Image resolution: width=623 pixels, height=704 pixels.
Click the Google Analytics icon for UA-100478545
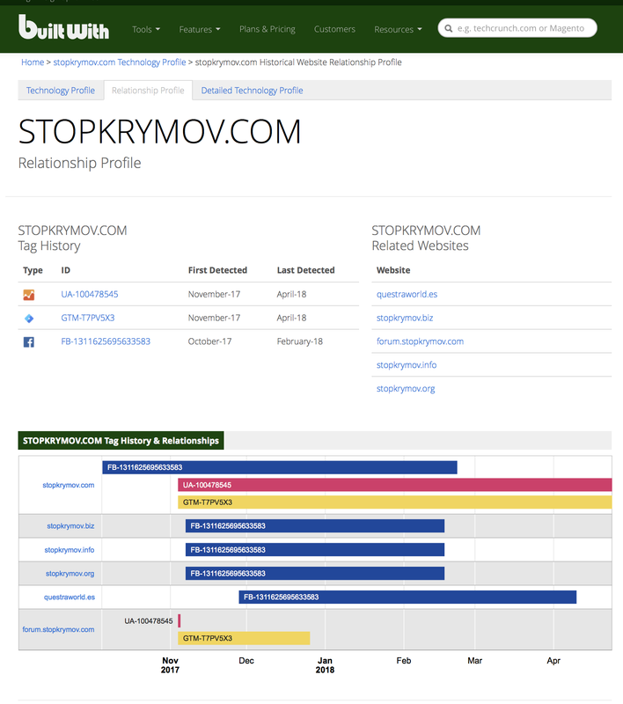pos(29,295)
